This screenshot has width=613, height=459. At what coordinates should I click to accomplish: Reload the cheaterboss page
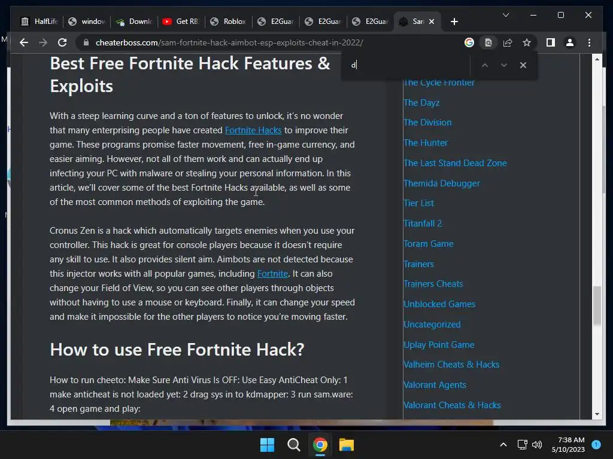coord(62,42)
